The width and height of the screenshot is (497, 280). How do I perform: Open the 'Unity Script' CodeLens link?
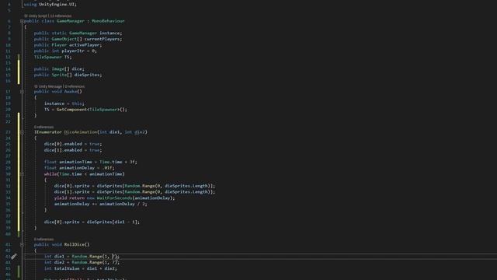pos(38,16)
